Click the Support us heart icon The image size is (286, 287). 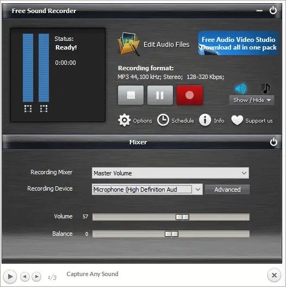(237, 120)
